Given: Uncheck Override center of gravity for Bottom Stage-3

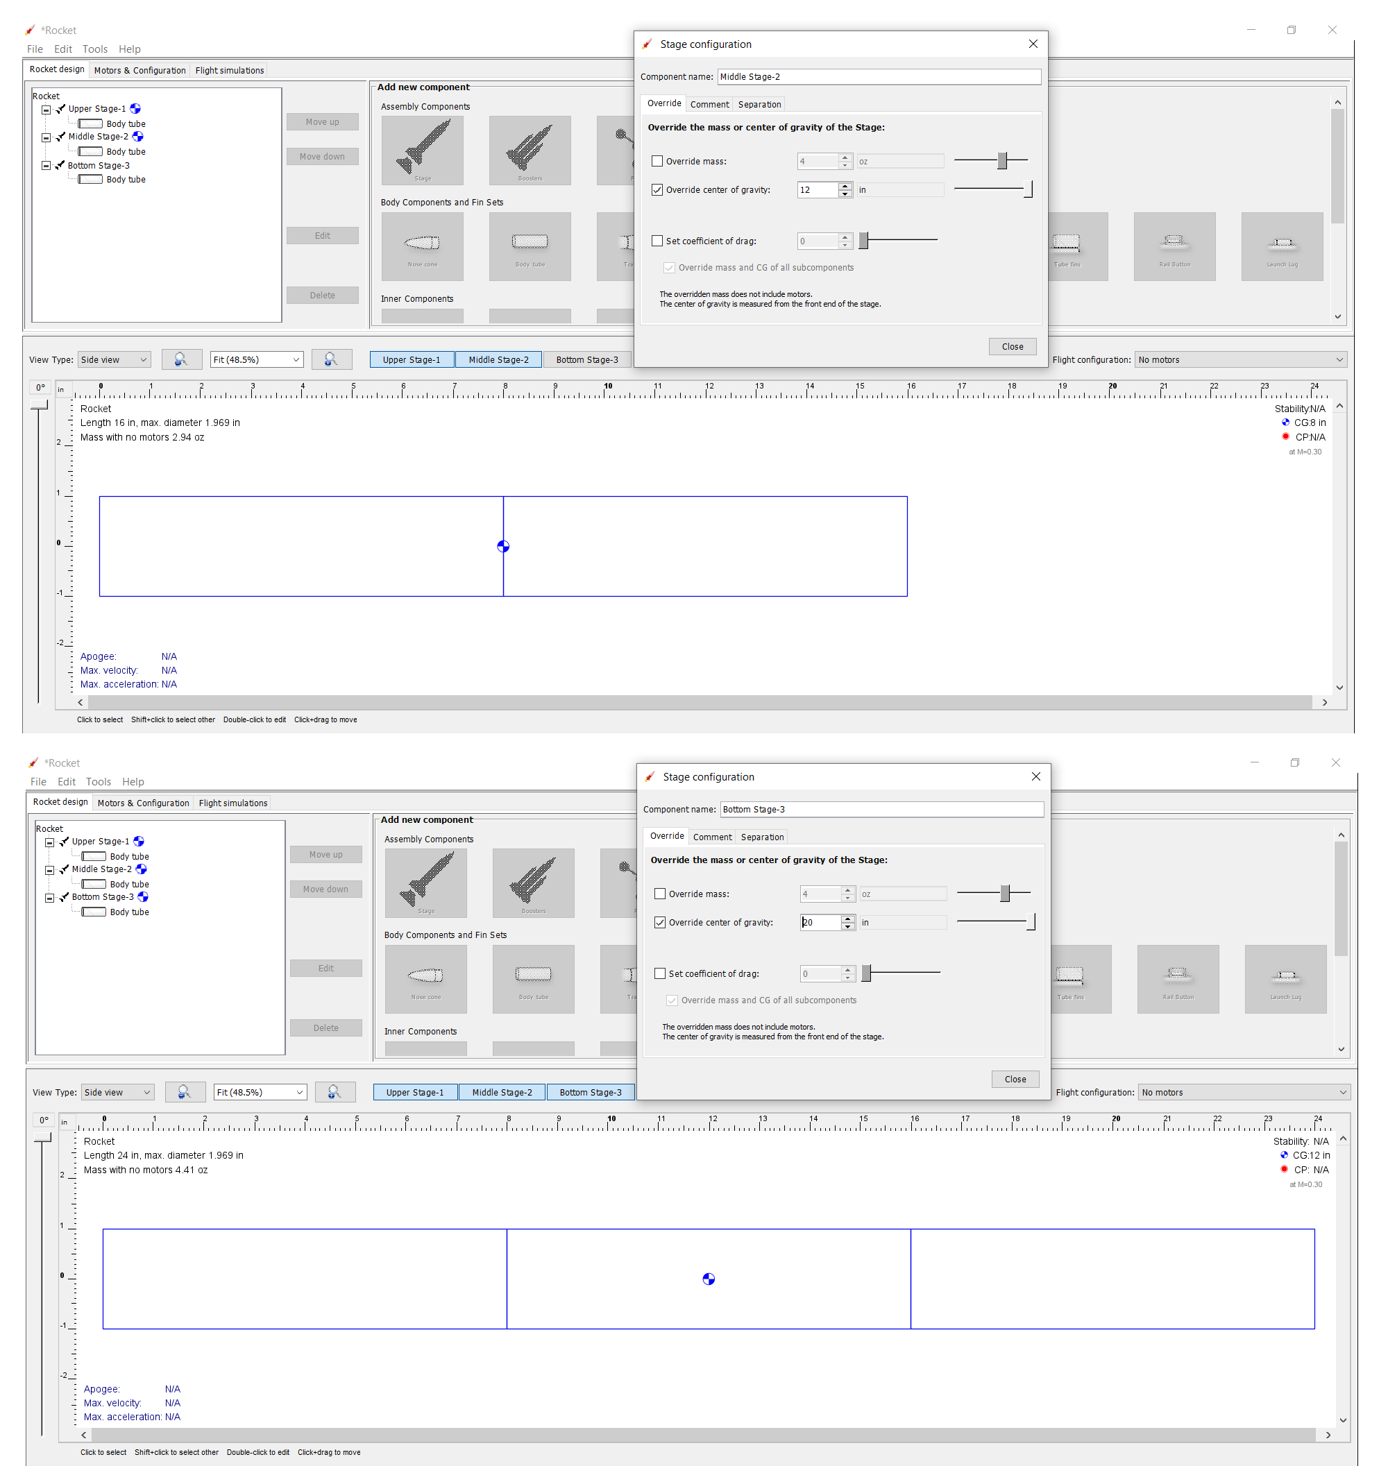Looking at the screenshot, I should coord(660,922).
